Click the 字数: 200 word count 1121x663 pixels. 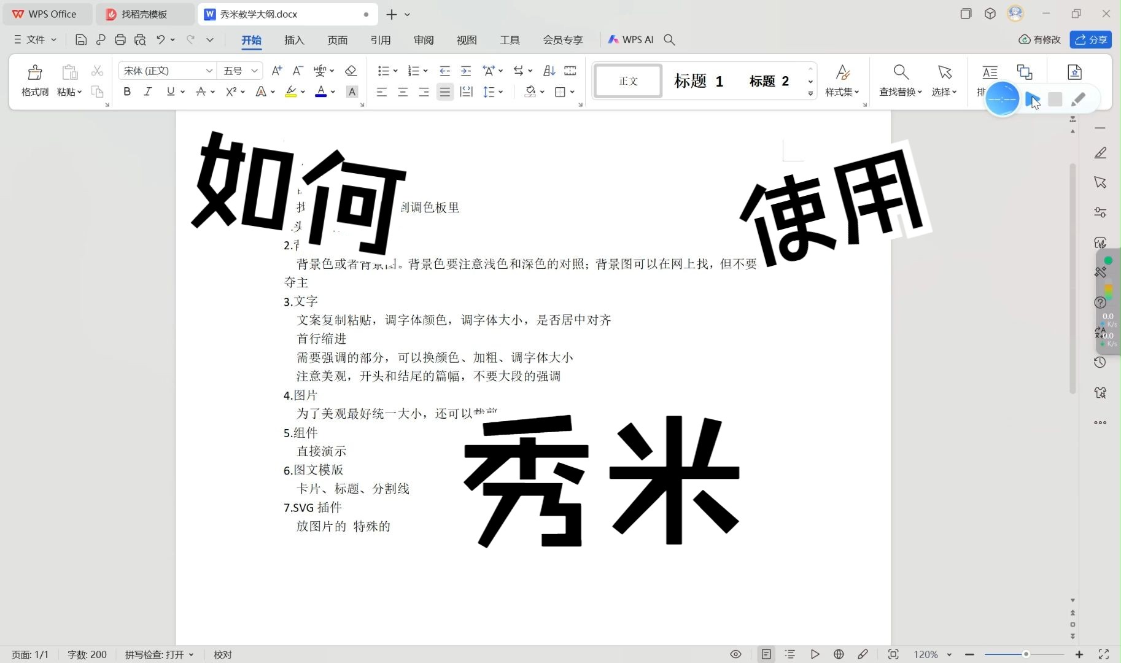pos(87,654)
